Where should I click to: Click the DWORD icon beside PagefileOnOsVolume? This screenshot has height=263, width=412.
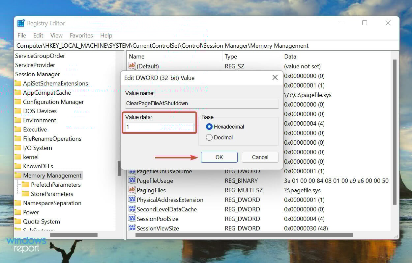(132, 171)
